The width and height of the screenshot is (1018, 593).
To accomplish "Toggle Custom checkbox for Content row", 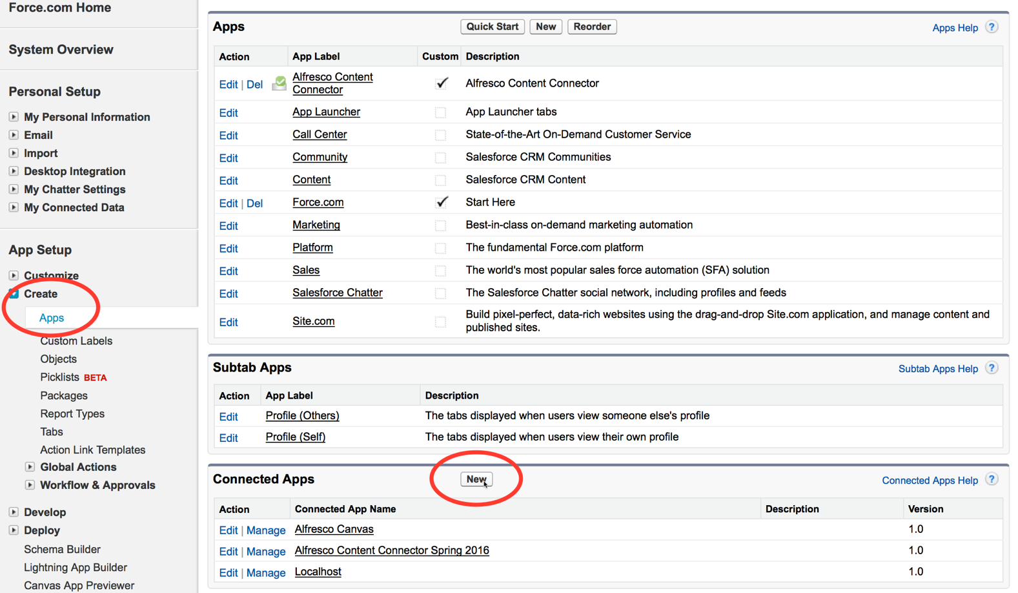I will [x=440, y=180].
